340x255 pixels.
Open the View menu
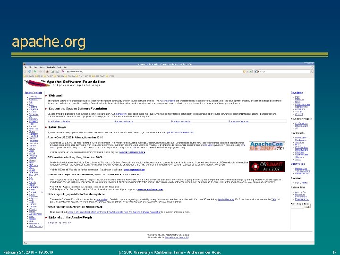tap(35, 68)
